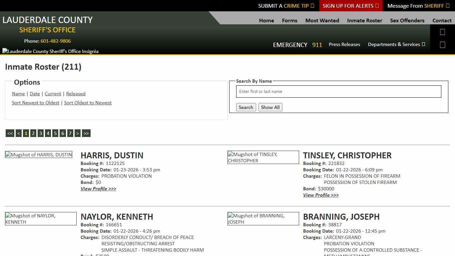Screen dimensions: 455x256
Task: Click the Enter first or last name field
Action: [x=338, y=91]
